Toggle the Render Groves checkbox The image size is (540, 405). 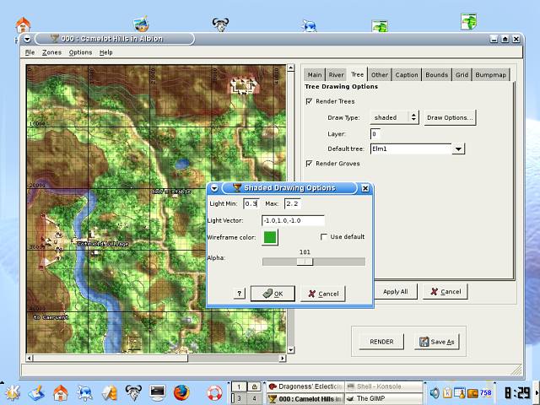coord(309,164)
